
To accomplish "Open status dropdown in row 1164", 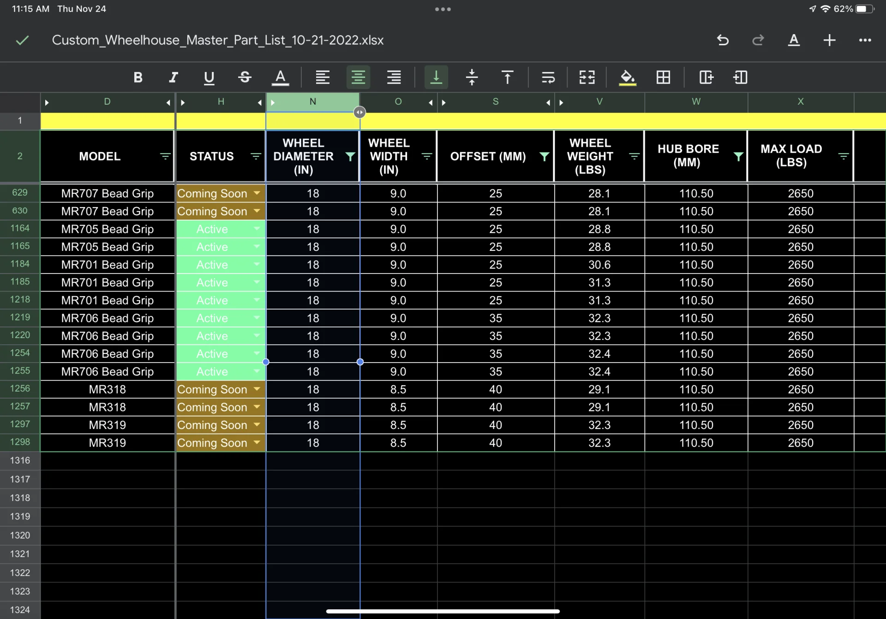I will [x=257, y=229].
